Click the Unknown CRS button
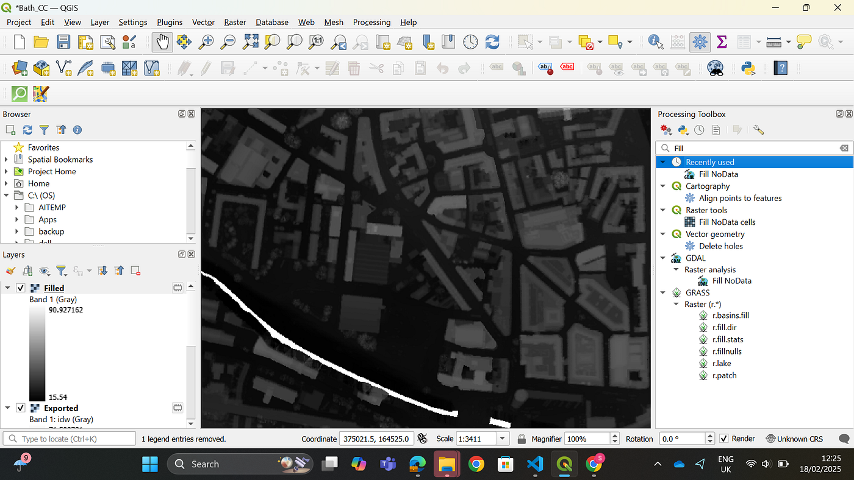Image resolution: width=854 pixels, height=480 pixels. [794, 439]
